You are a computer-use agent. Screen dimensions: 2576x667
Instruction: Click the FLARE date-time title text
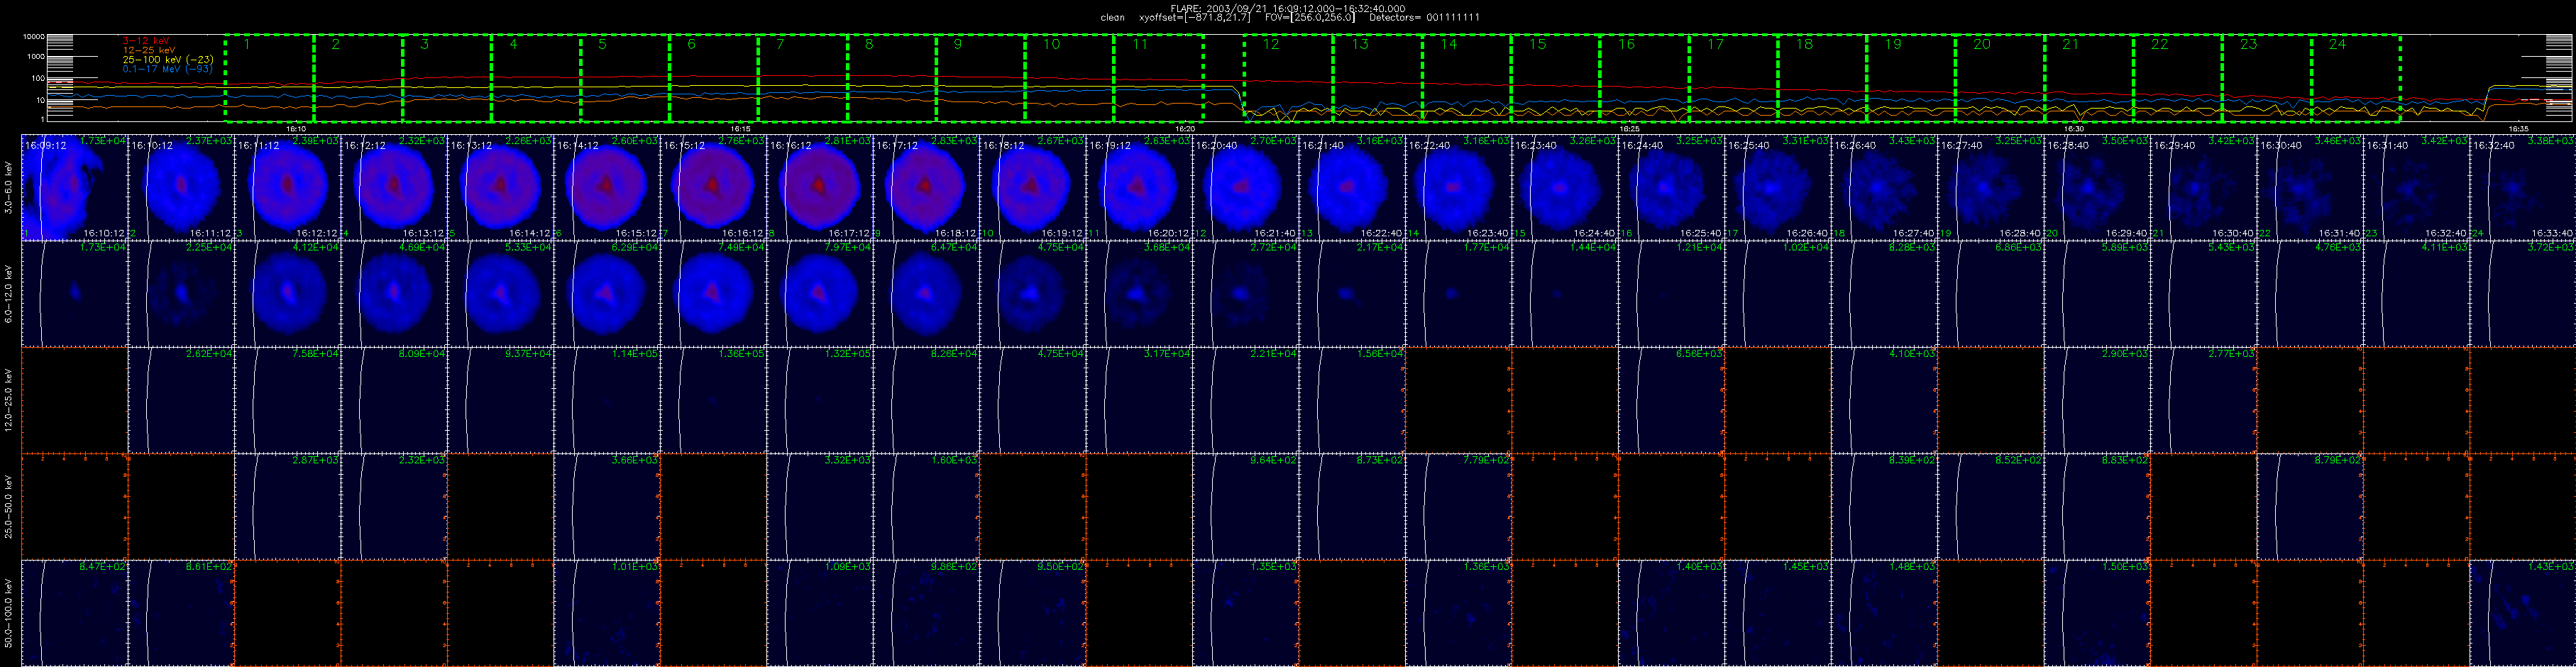[1287, 8]
